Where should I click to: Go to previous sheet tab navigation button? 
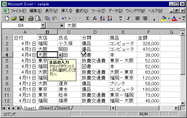9,108
